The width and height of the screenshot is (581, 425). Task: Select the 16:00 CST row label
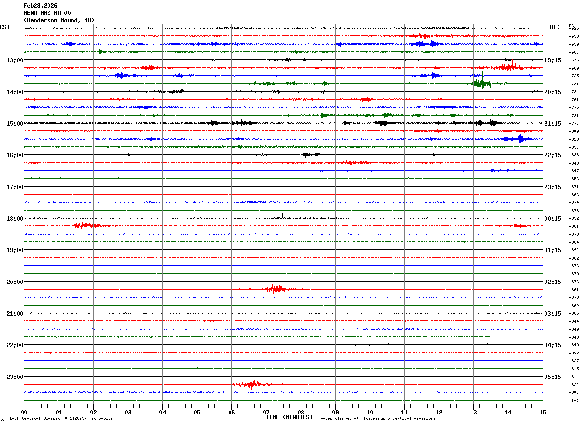[x=15, y=155]
